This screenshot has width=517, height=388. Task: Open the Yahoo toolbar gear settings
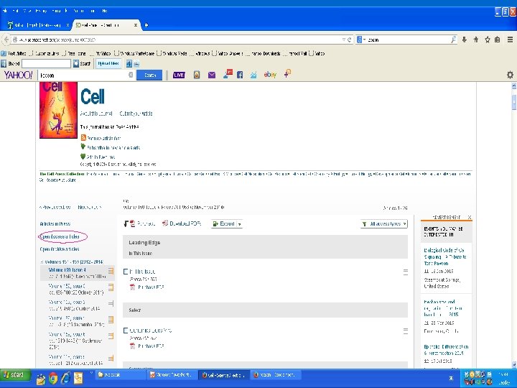(x=510, y=75)
